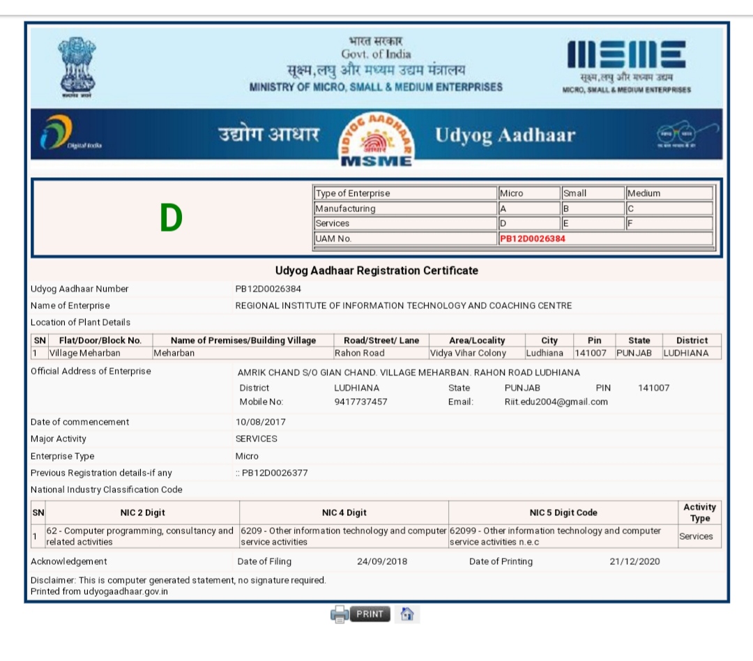Click the Services row 'D' cell under Micro
753x661 pixels.
[x=528, y=223]
